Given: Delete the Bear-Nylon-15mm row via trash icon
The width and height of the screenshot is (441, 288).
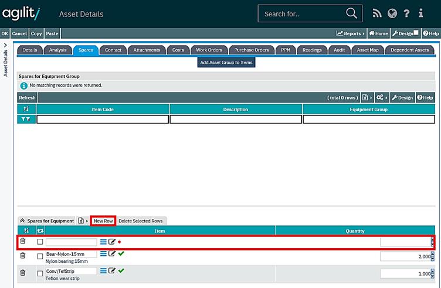Looking at the screenshot, I should 23,256.
